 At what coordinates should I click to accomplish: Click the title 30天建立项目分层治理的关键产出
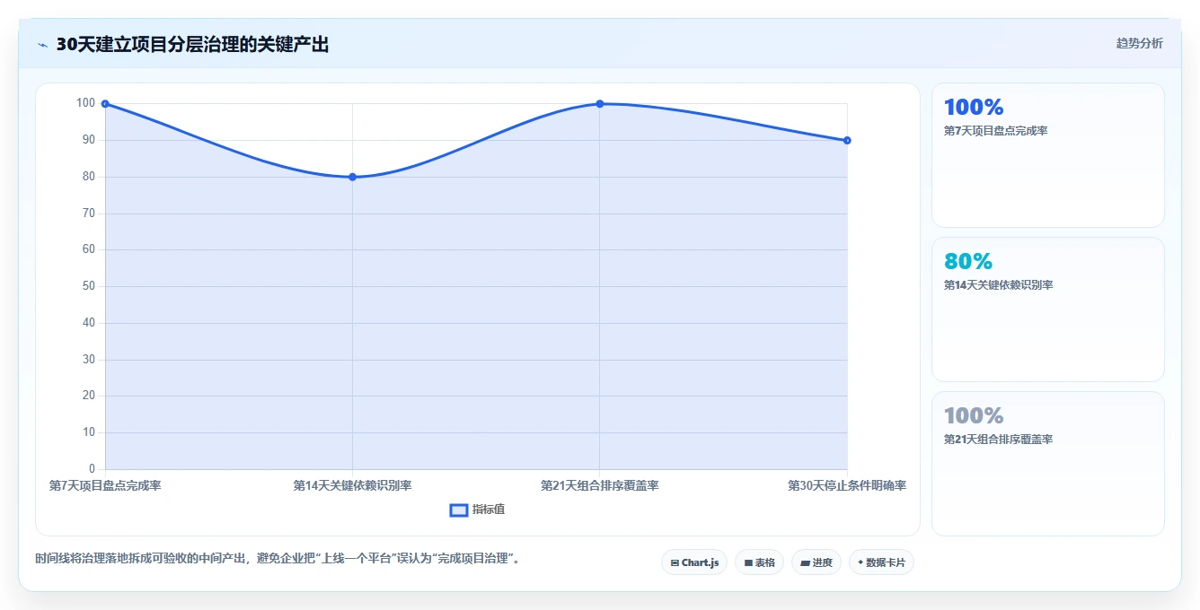192,44
